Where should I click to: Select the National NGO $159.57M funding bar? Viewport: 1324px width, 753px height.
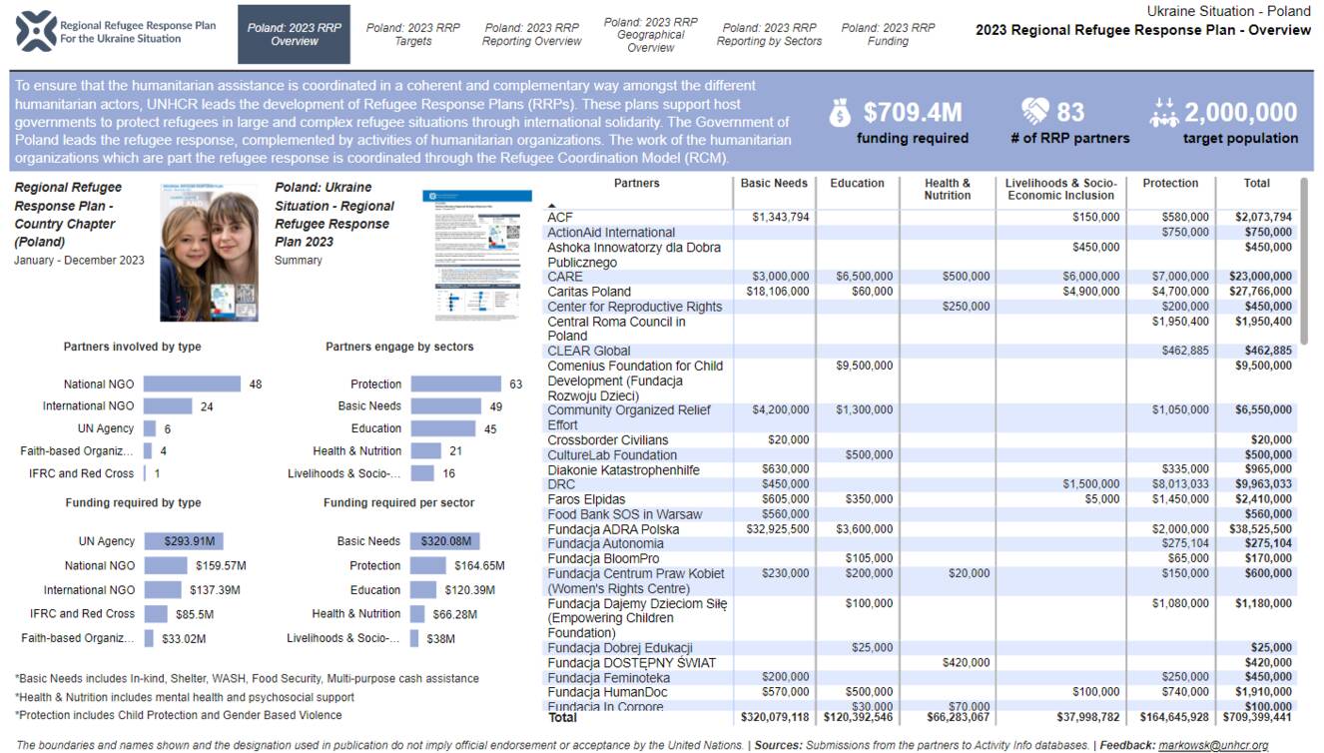point(165,565)
